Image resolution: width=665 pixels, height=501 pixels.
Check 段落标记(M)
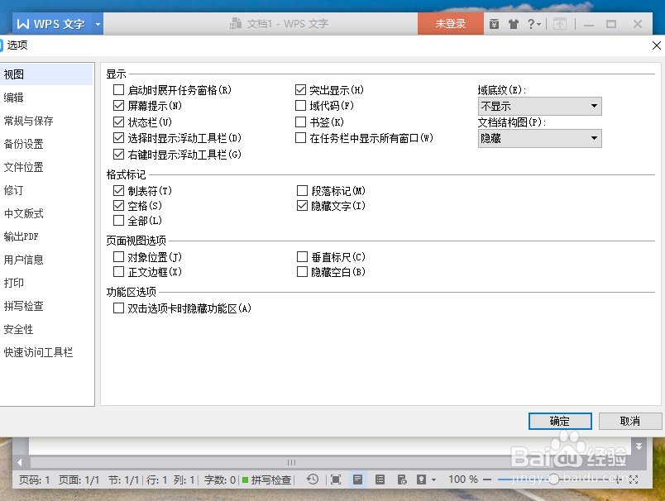coord(302,191)
